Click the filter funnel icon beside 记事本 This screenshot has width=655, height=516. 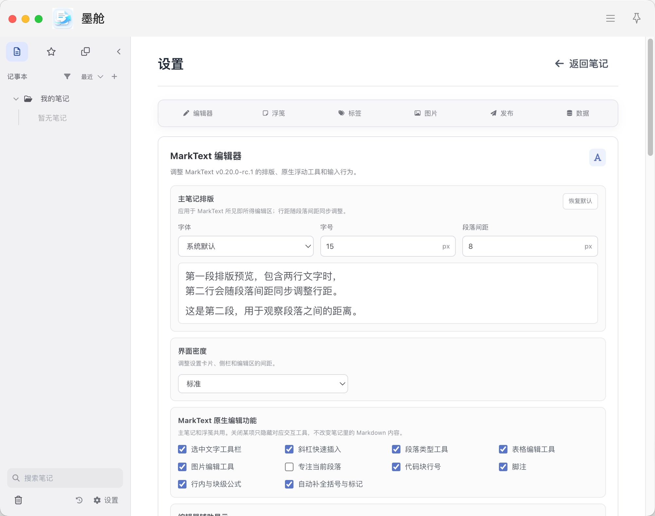[x=67, y=76]
